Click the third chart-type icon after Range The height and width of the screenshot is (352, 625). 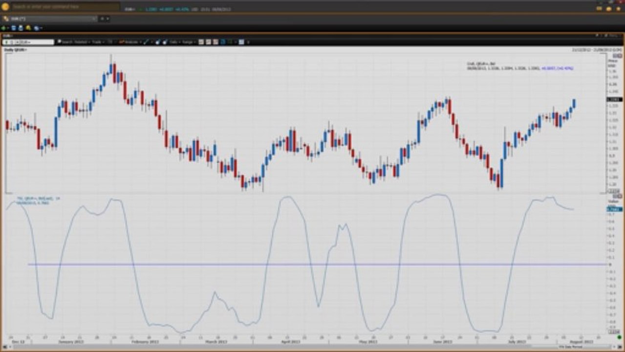click(x=216, y=42)
